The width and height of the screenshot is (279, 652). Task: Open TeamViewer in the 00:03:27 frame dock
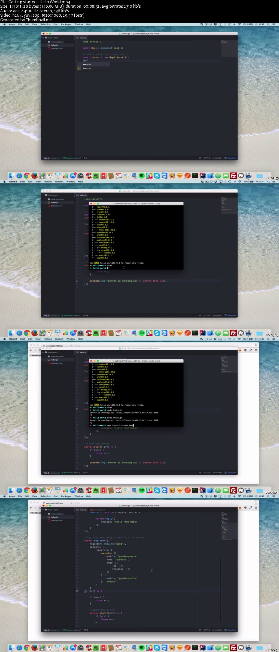coord(165,333)
